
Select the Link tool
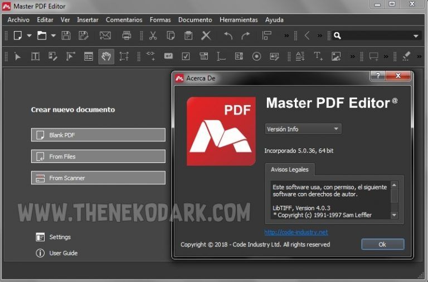coord(150,56)
